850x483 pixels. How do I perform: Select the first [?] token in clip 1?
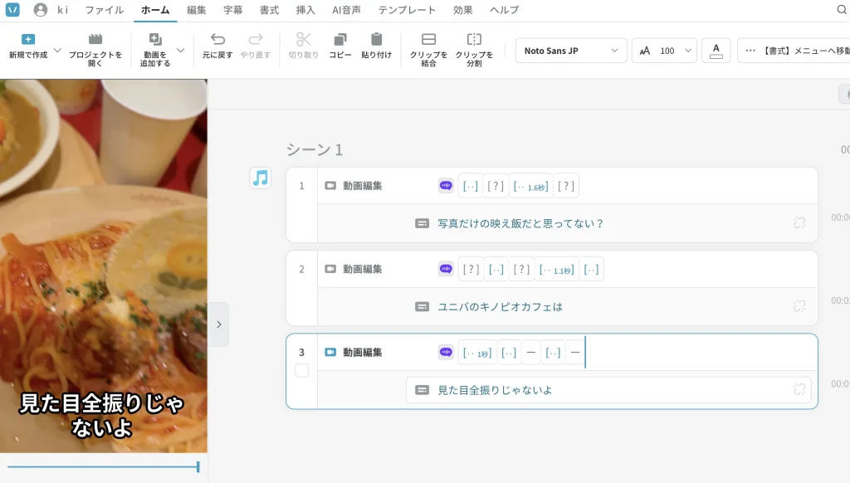point(496,186)
